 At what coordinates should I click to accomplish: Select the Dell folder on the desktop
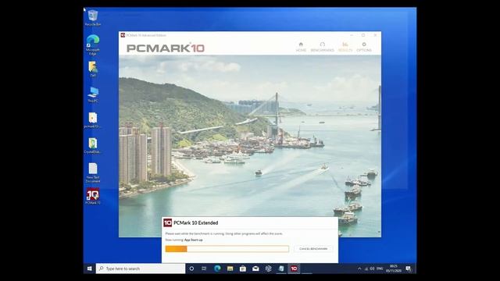[93, 69]
